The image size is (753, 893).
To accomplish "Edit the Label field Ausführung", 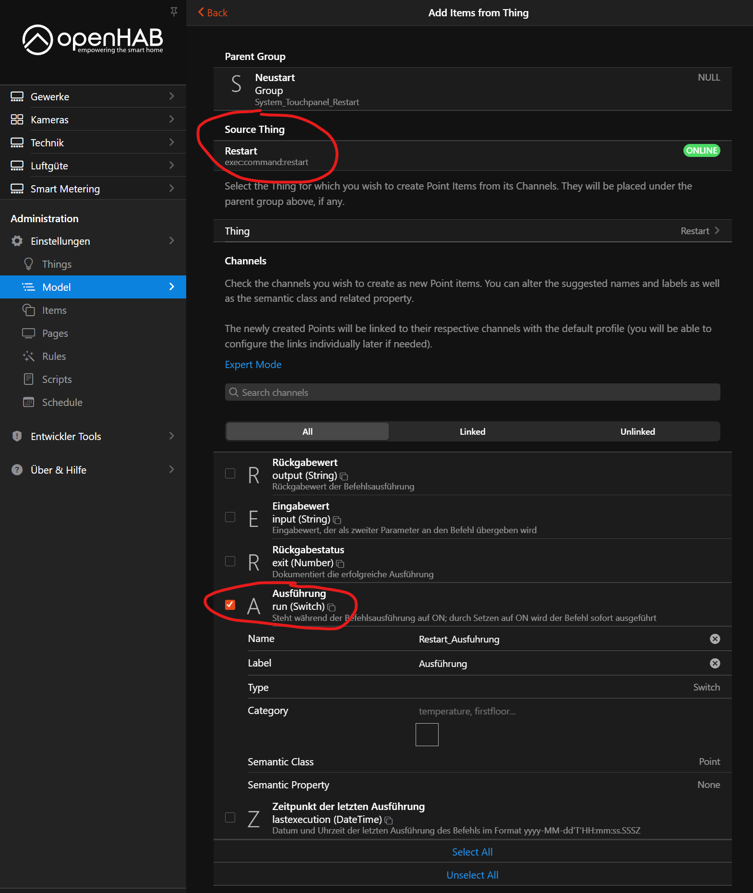I will (x=562, y=663).
